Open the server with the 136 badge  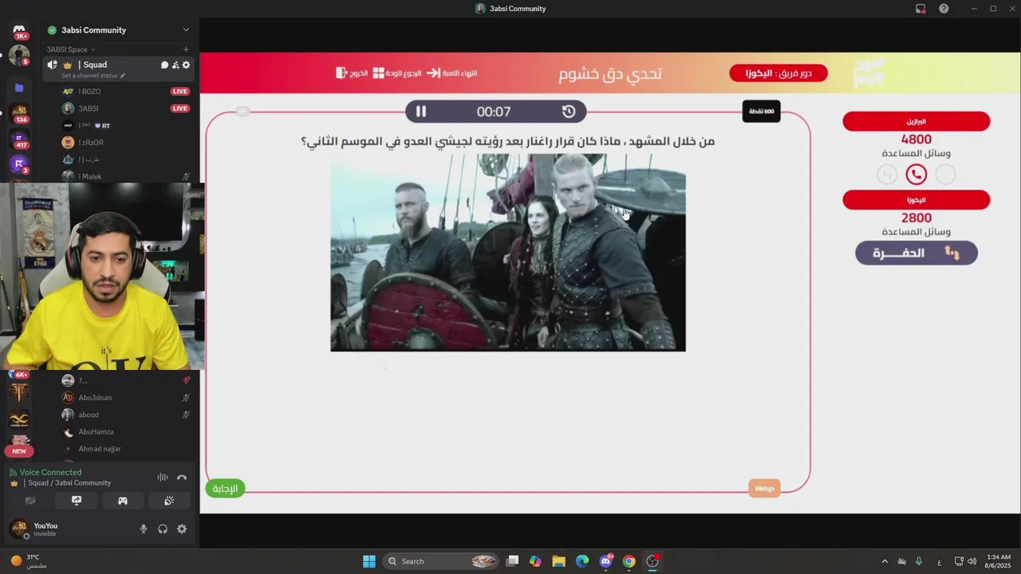19,112
